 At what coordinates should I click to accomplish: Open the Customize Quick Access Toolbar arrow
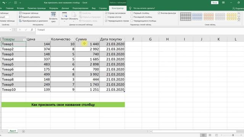[x=20, y=3]
